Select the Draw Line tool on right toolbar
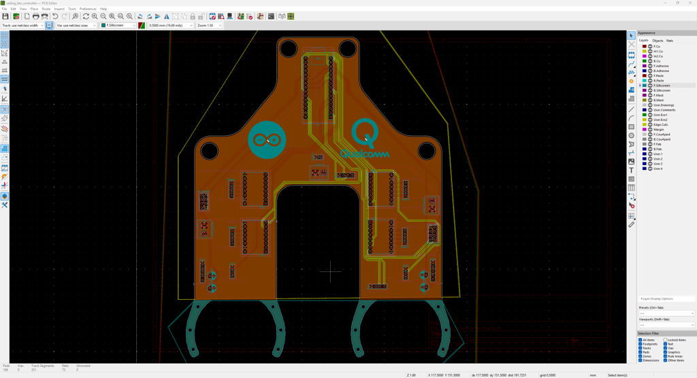This screenshot has height=378, width=697. tap(631, 109)
